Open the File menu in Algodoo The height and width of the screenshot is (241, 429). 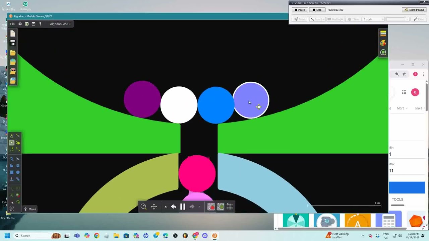[12, 24]
